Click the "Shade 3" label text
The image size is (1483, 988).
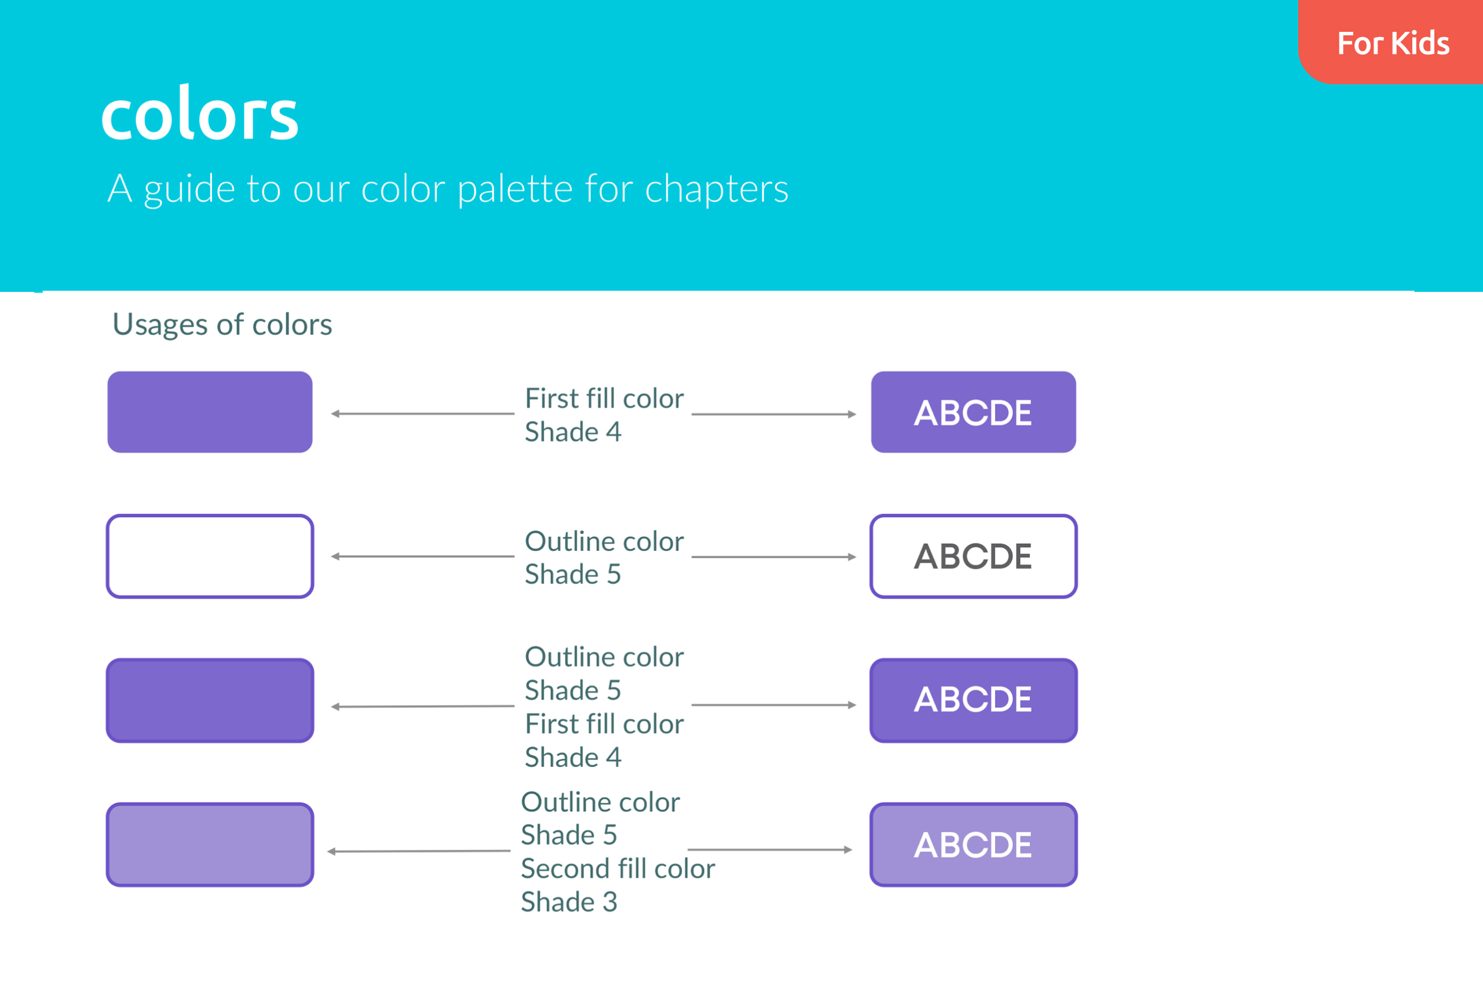tap(568, 902)
